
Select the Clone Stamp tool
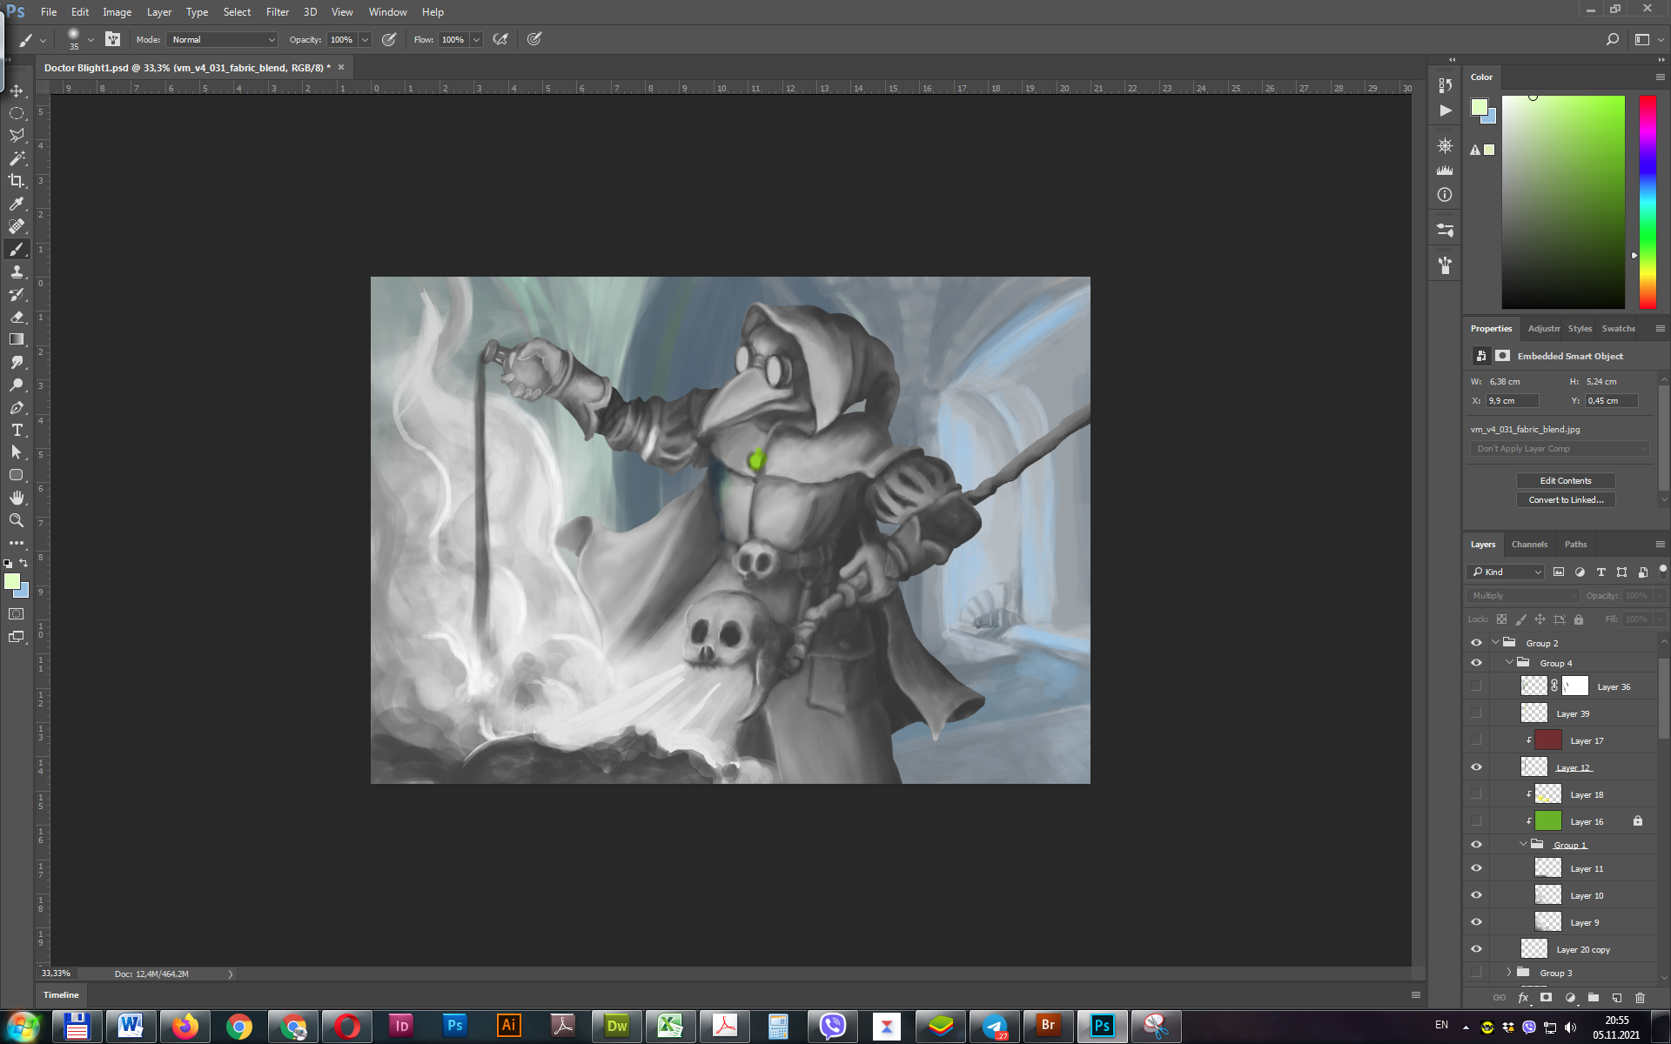pos(17,271)
